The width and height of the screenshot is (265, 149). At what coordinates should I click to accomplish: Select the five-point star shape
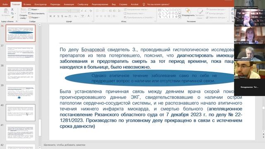click(176, 17)
